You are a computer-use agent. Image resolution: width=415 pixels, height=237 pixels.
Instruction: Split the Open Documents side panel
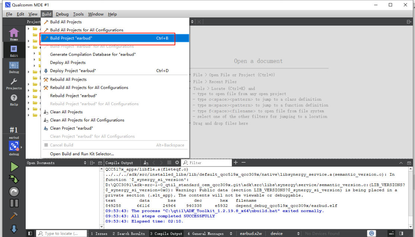92,163
